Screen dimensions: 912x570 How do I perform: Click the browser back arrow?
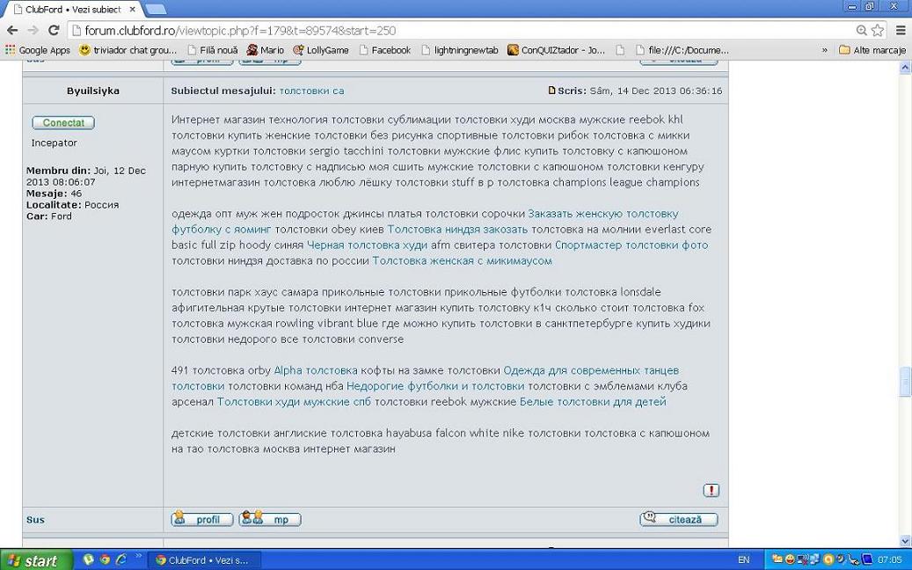tap(11, 30)
